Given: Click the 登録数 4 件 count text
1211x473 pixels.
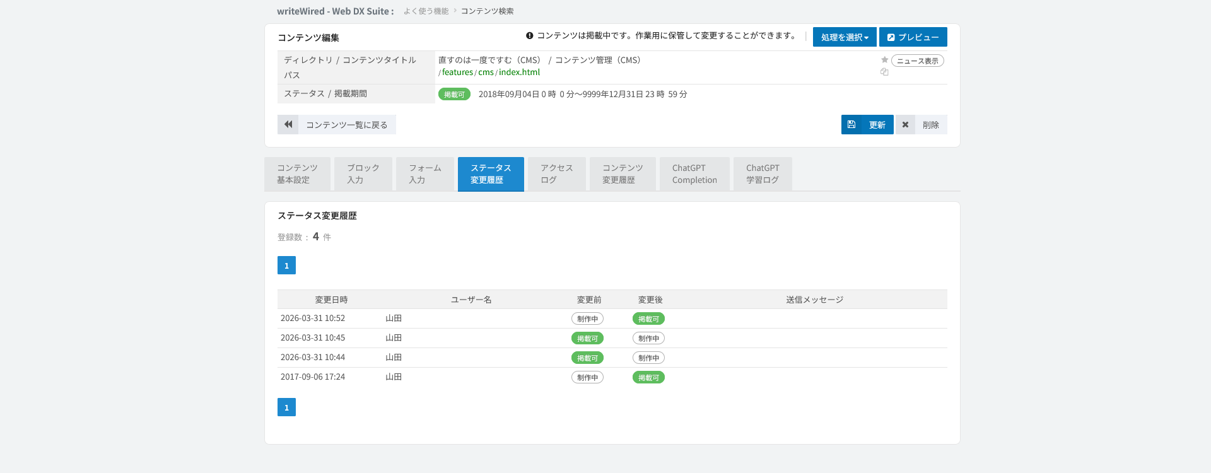Looking at the screenshot, I should click(x=304, y=237).
